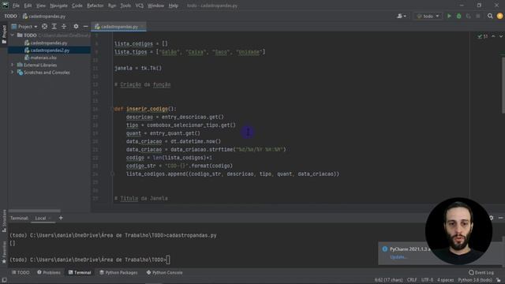
Task: Click the code line 'janela = tk.Tk()'
Action: pos(138,69)
